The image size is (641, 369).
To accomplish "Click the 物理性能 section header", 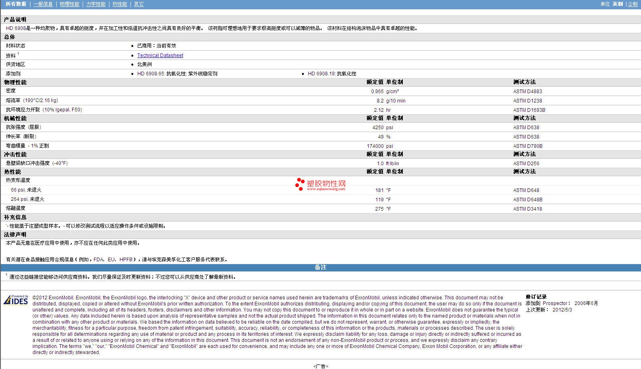I will pyautogui.click(x=15, y=82).
